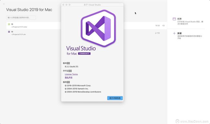The width and height of the screenshot is (210, 124).
Task: Select version text 8.2.2 (build 21)
Action: click(71, 67)
